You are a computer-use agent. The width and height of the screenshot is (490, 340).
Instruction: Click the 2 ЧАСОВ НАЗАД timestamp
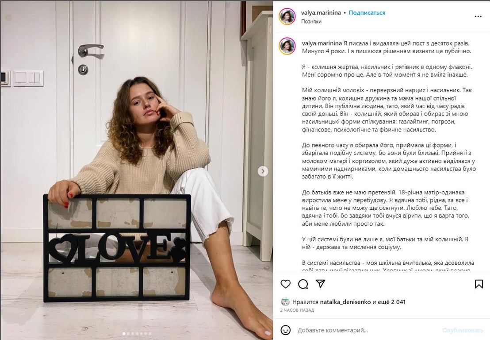point(297,310)
